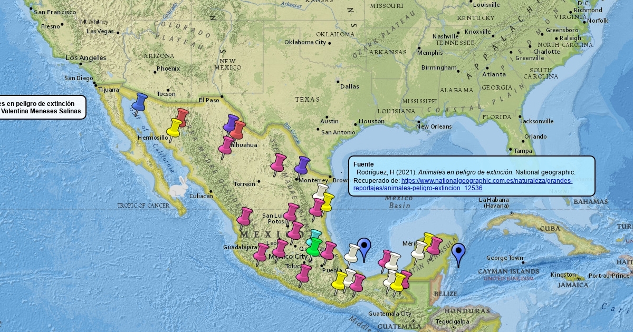The height and width of the screenshot is (332, 633).
Task: Select the white pushpin south of Monterrey
Action: pos(320,192)
